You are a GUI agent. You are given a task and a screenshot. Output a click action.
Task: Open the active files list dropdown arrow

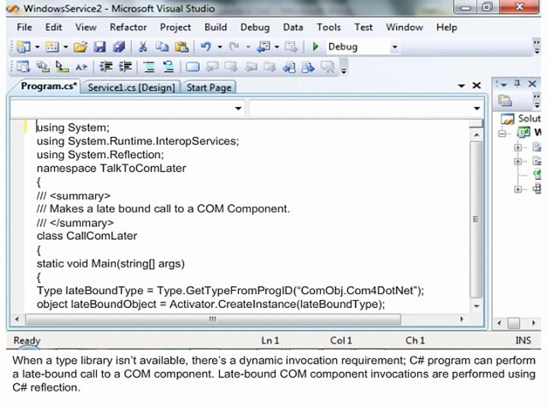pyautogui.click(x=462, y=86)
